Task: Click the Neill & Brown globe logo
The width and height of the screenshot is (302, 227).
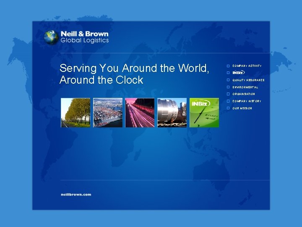Action: click(51, 37)
